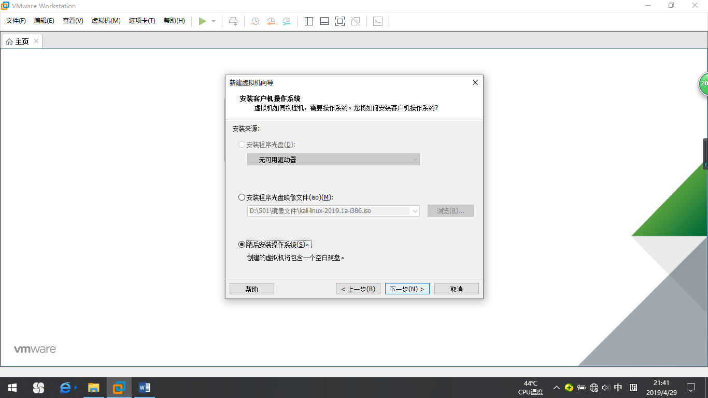Select 安装程序光盘(D) radio button
Image resolution: width=708 pixels, height=398 pixels.
tap(242, 145)
